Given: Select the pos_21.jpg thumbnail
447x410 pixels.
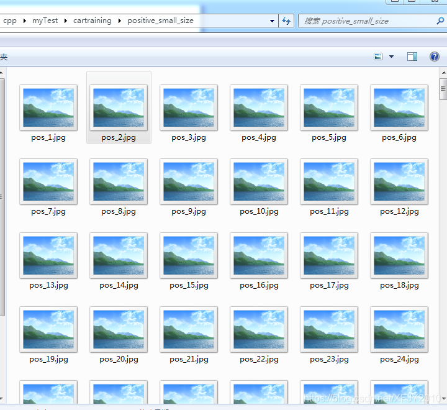Looking at the screenshot, I should (189, 329).
